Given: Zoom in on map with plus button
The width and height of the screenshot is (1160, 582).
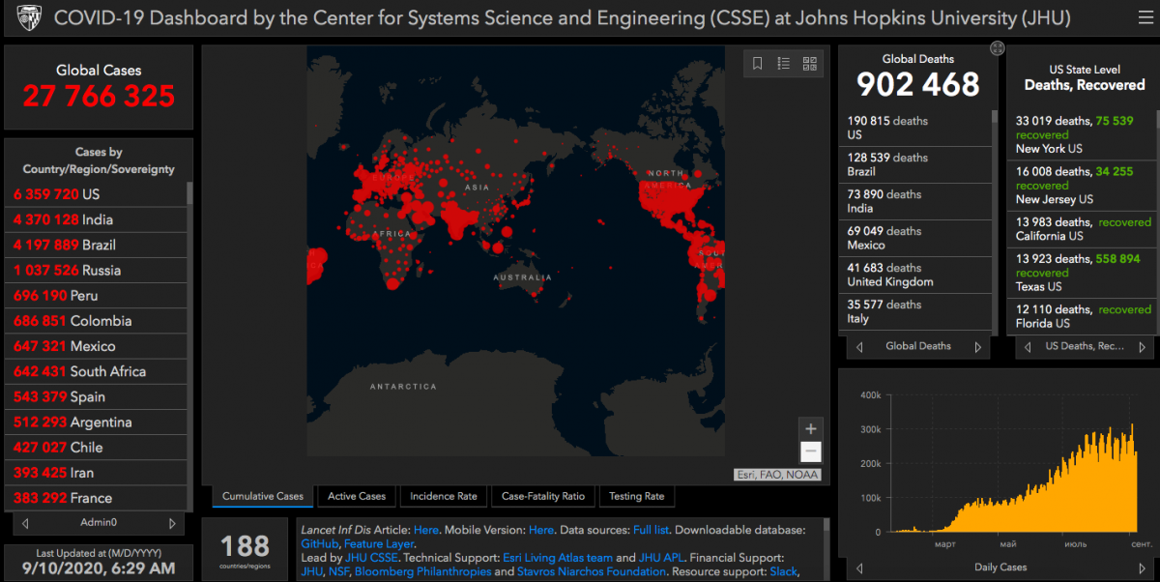Looking at the screenshot, I should pyautogui.click(x=811, y=429).
